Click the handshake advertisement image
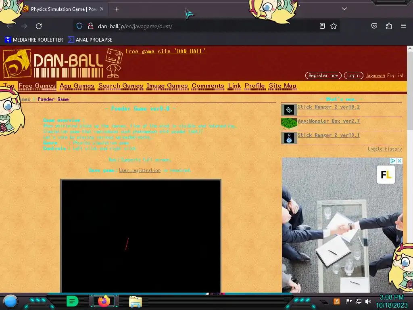 342,225
